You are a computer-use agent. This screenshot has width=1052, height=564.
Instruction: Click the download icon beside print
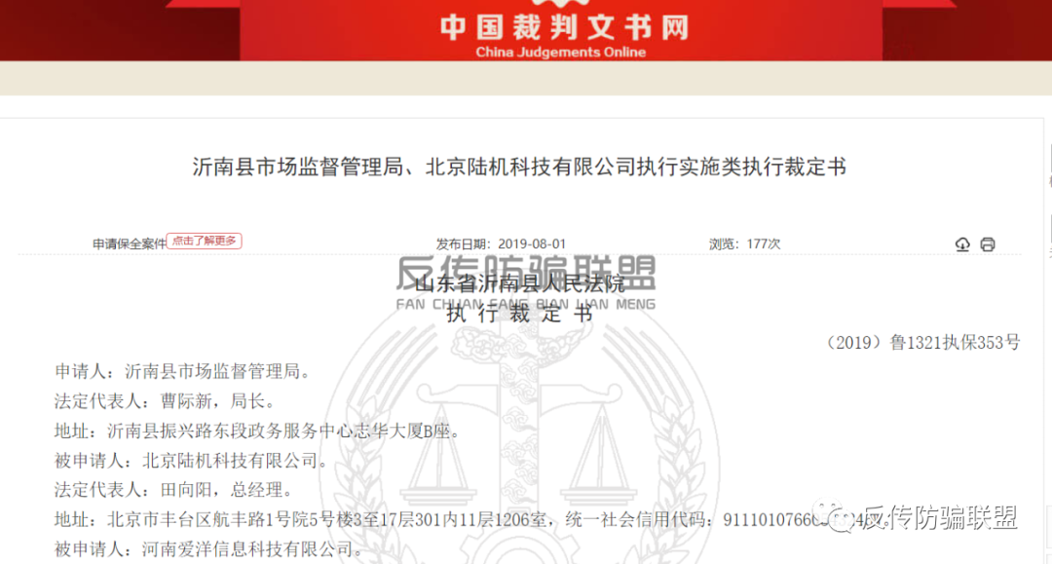pos(962,244)
